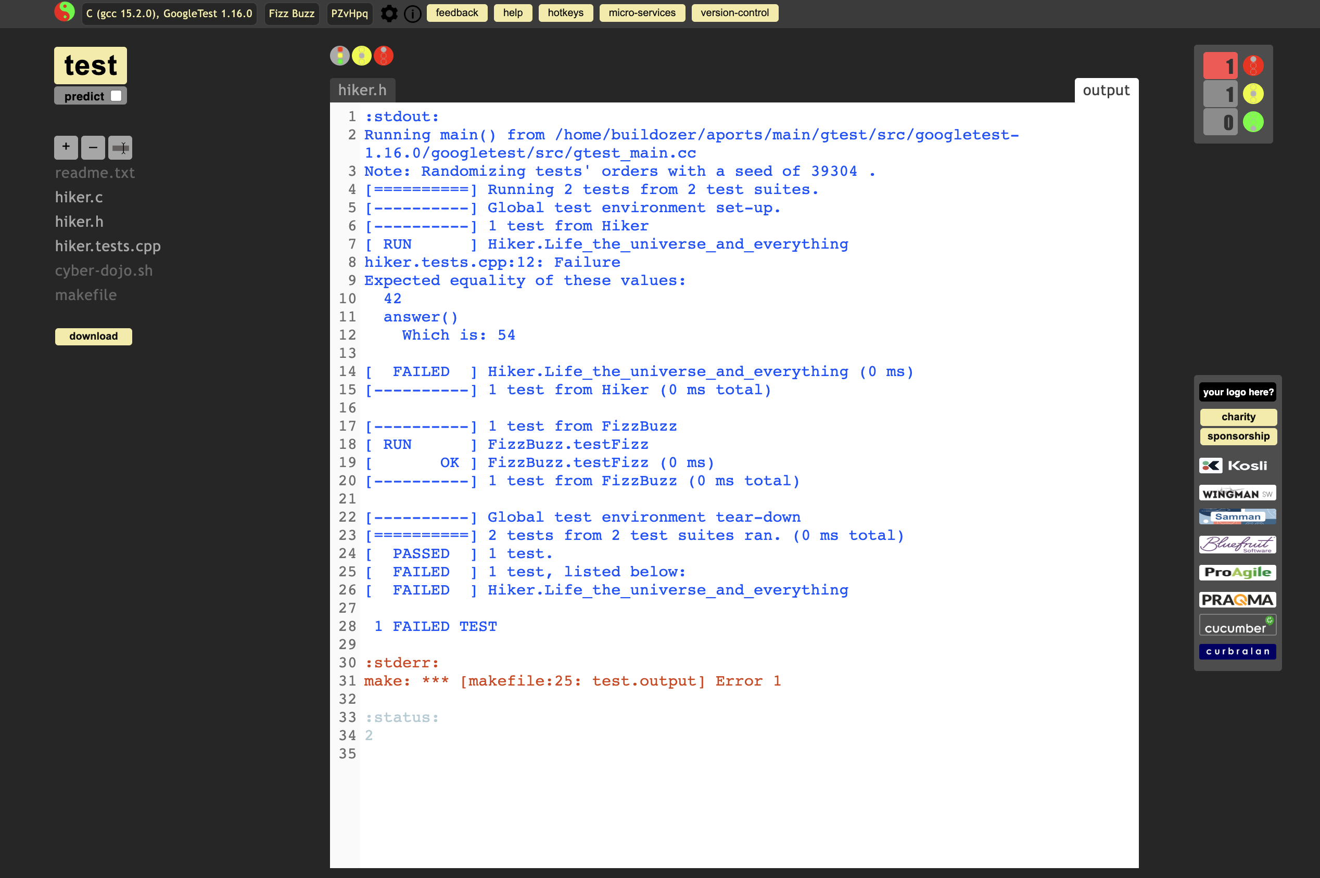Click the cyber-dojo yin-yang logo
The height and width of the screenshot is (878, 1320).
click(65, 12)
